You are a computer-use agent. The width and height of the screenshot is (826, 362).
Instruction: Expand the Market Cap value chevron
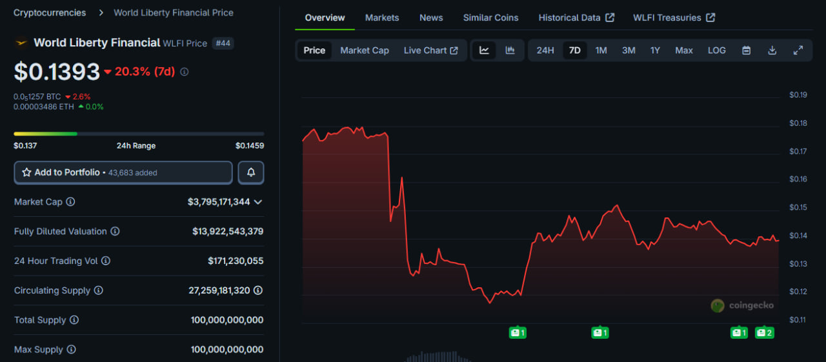[258, 202]
